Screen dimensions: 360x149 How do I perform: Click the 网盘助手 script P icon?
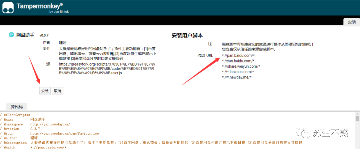11,35
